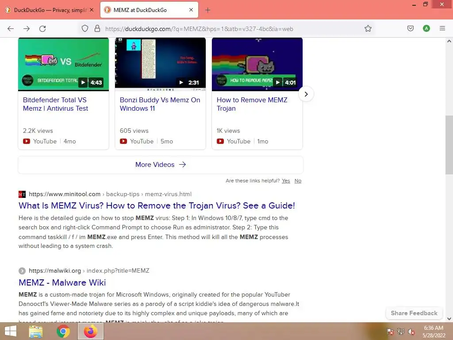Open Bitdefender Total VS Memz title link

[55, 104]
